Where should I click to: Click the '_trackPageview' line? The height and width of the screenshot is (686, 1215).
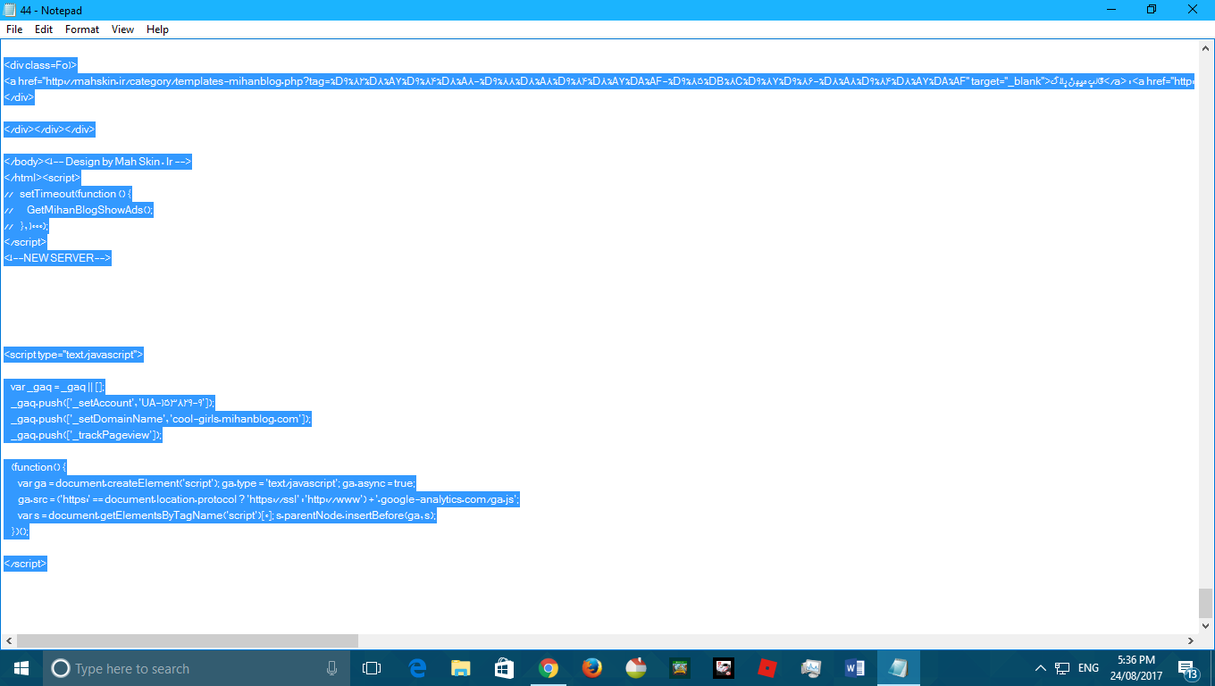83,435
